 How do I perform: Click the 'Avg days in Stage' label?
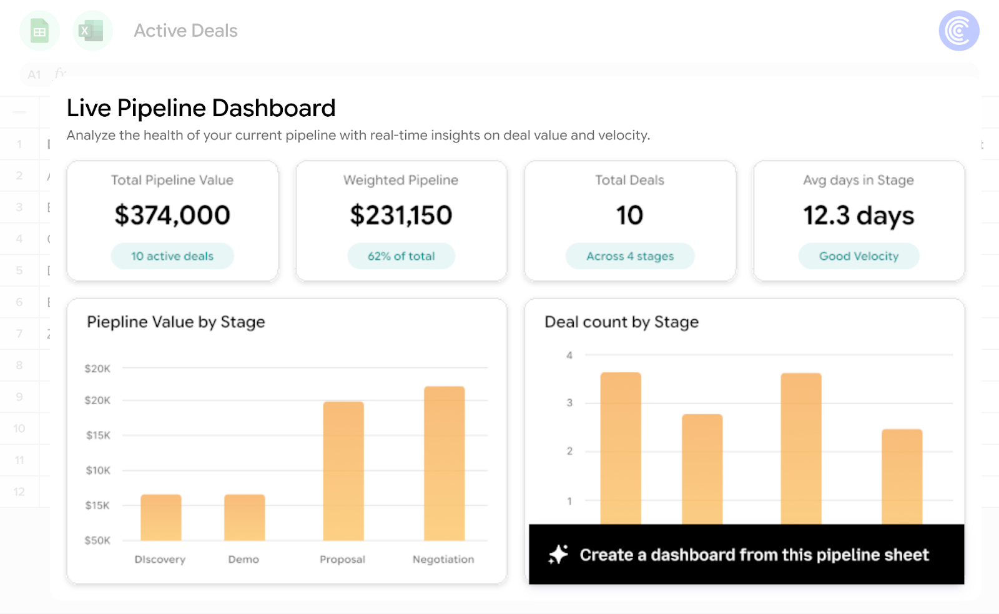tap(859, 180)
